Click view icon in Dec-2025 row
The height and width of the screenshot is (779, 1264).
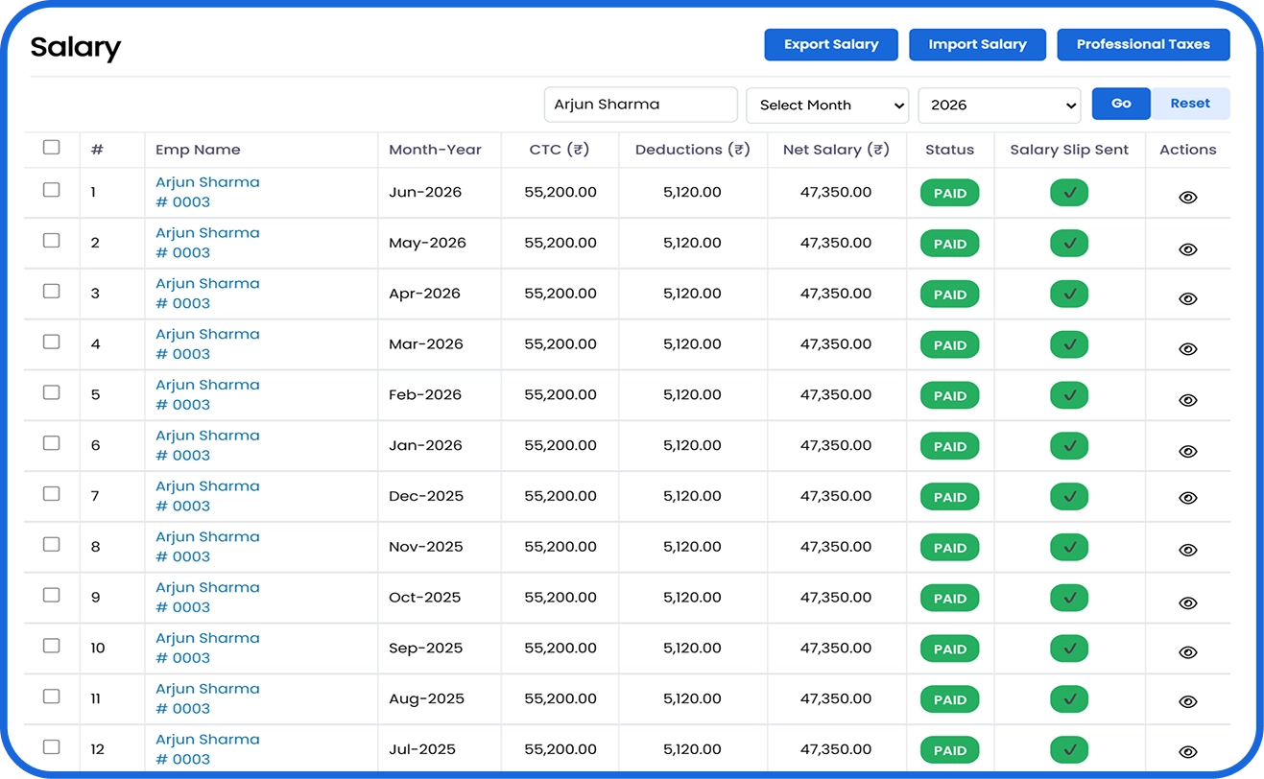[1187, 498]
